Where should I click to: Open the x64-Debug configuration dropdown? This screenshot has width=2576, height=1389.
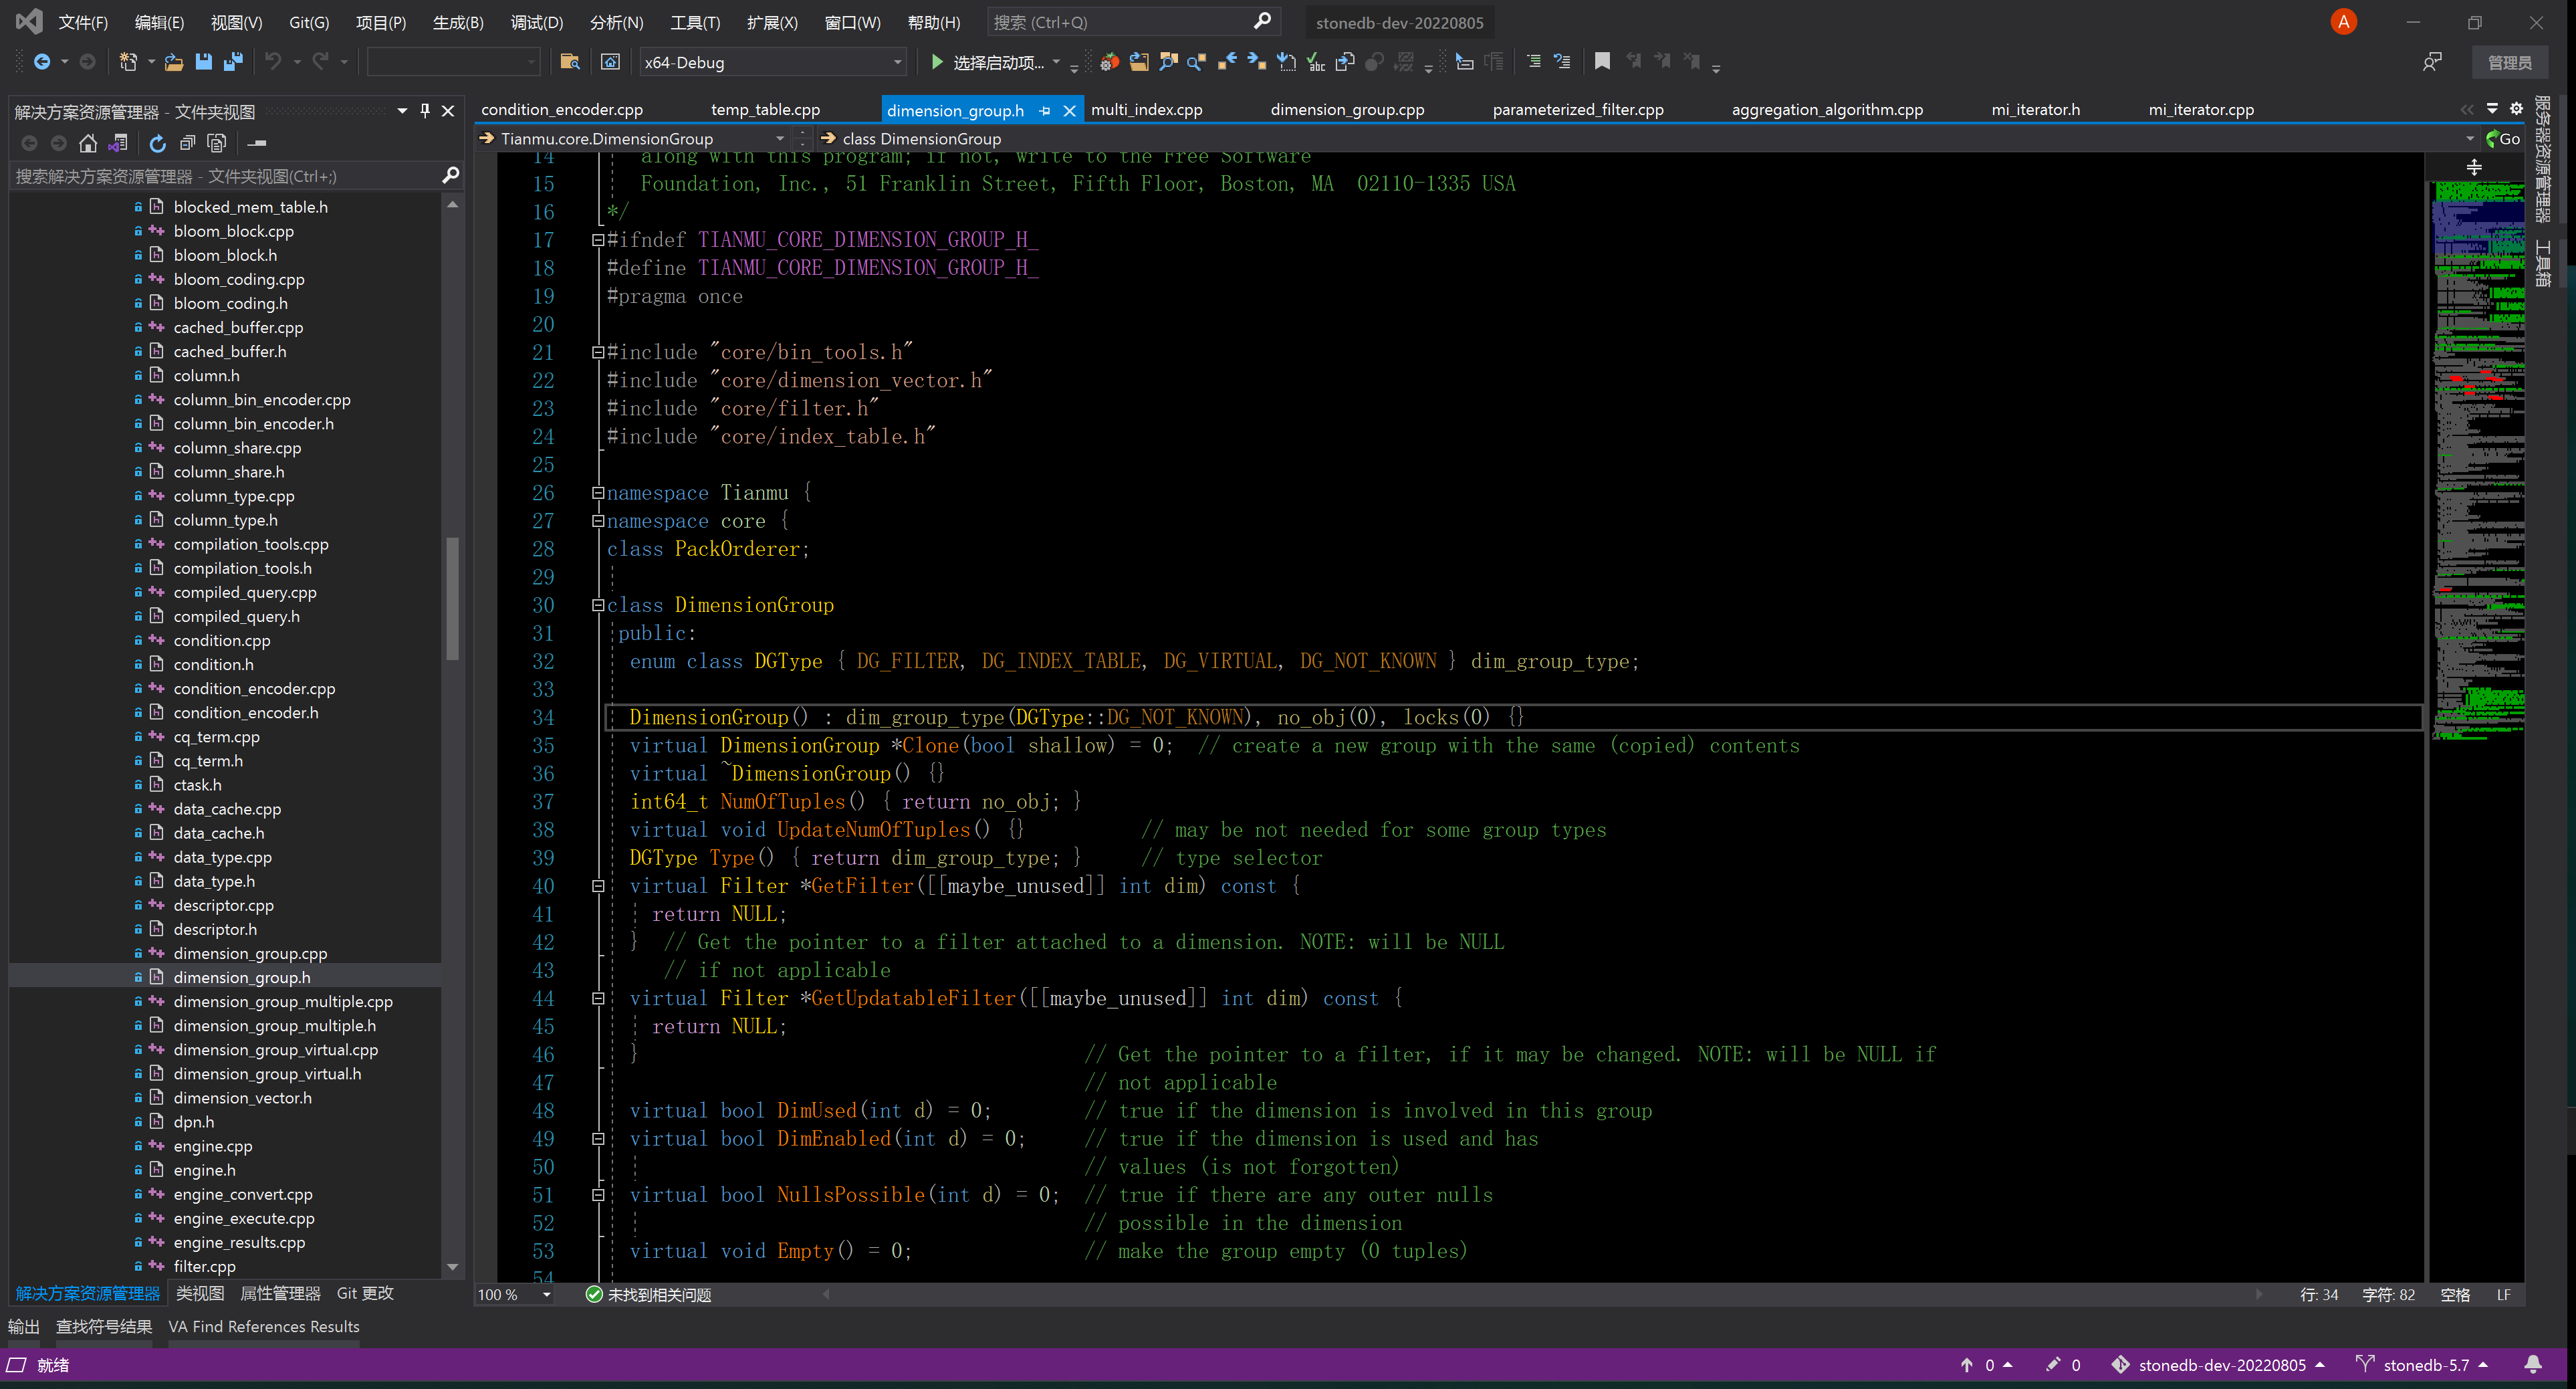tap(772, 62)
